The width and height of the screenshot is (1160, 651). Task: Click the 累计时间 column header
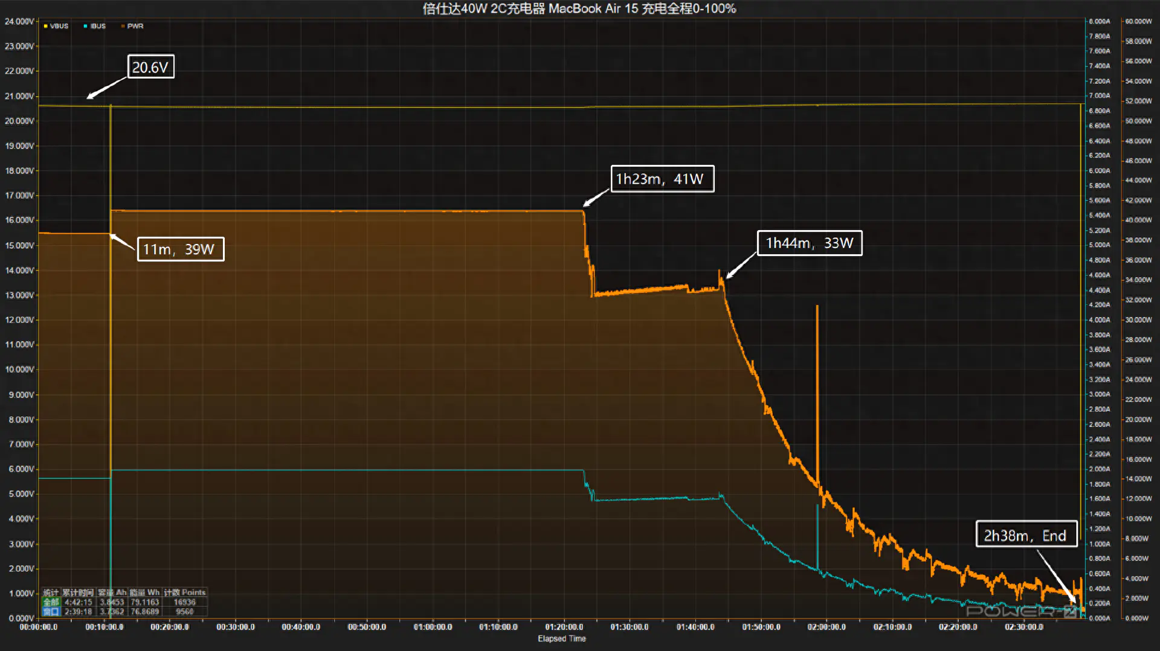(78, 592)
